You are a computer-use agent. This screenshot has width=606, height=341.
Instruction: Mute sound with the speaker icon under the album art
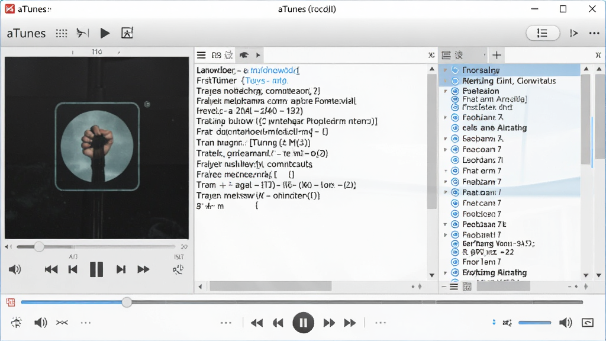coord(15,269)
